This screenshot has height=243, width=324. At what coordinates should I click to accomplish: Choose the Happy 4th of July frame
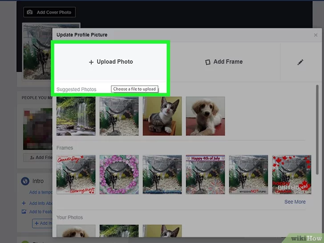(206, 174)
